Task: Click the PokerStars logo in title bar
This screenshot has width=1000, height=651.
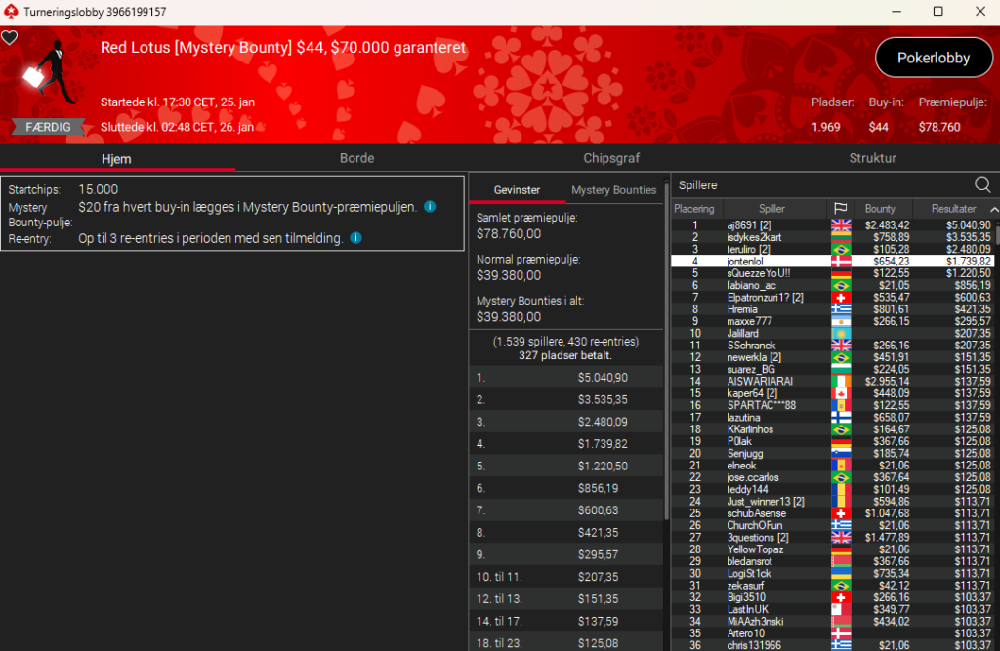Action: [x=11, y=12]
